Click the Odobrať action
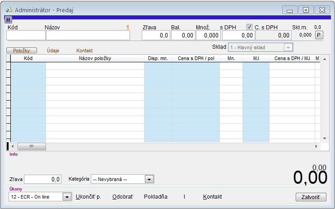This screenshot has width=335, height=209. tap(122, 197)
